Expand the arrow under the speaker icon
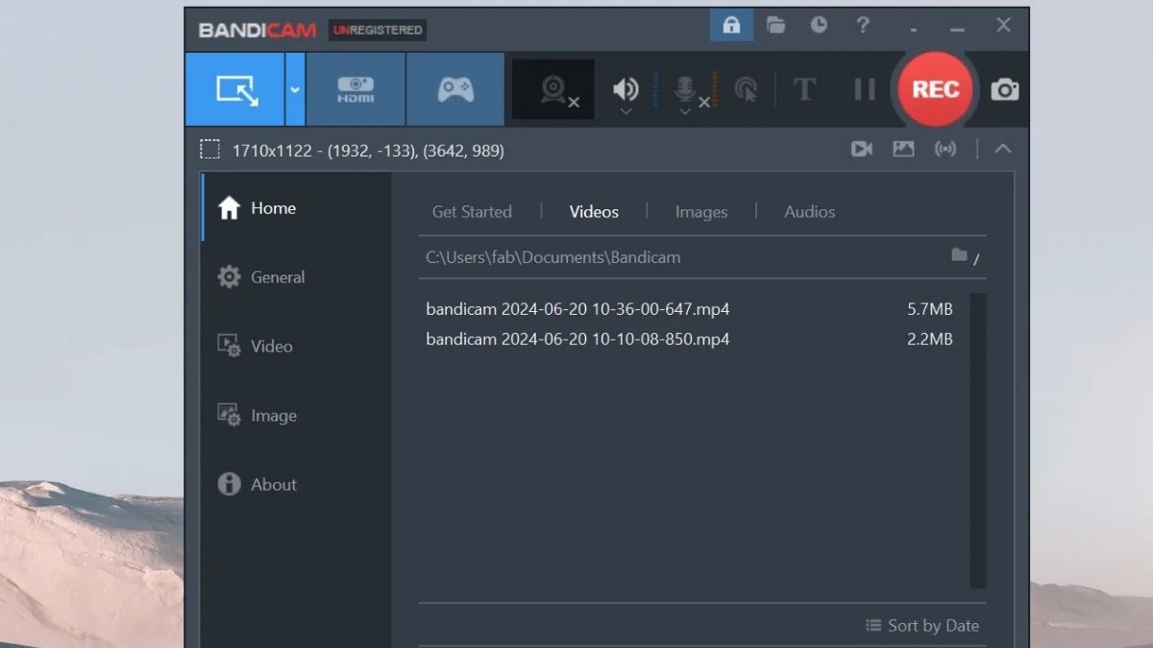1153x648 pixels. click(626, 112)
